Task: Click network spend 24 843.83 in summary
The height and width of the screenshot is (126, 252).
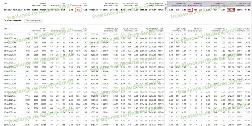Action: coord(114,10)
